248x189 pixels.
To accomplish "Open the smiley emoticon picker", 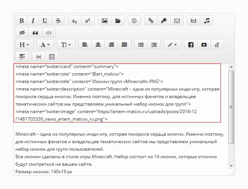I will pos(134,21).
